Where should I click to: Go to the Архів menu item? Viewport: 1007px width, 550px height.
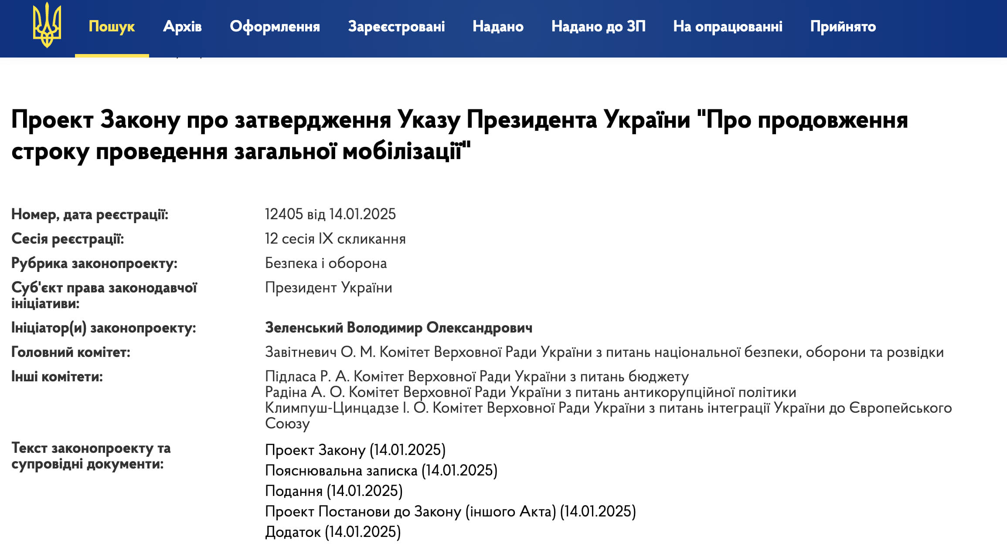tap(182, 27)
